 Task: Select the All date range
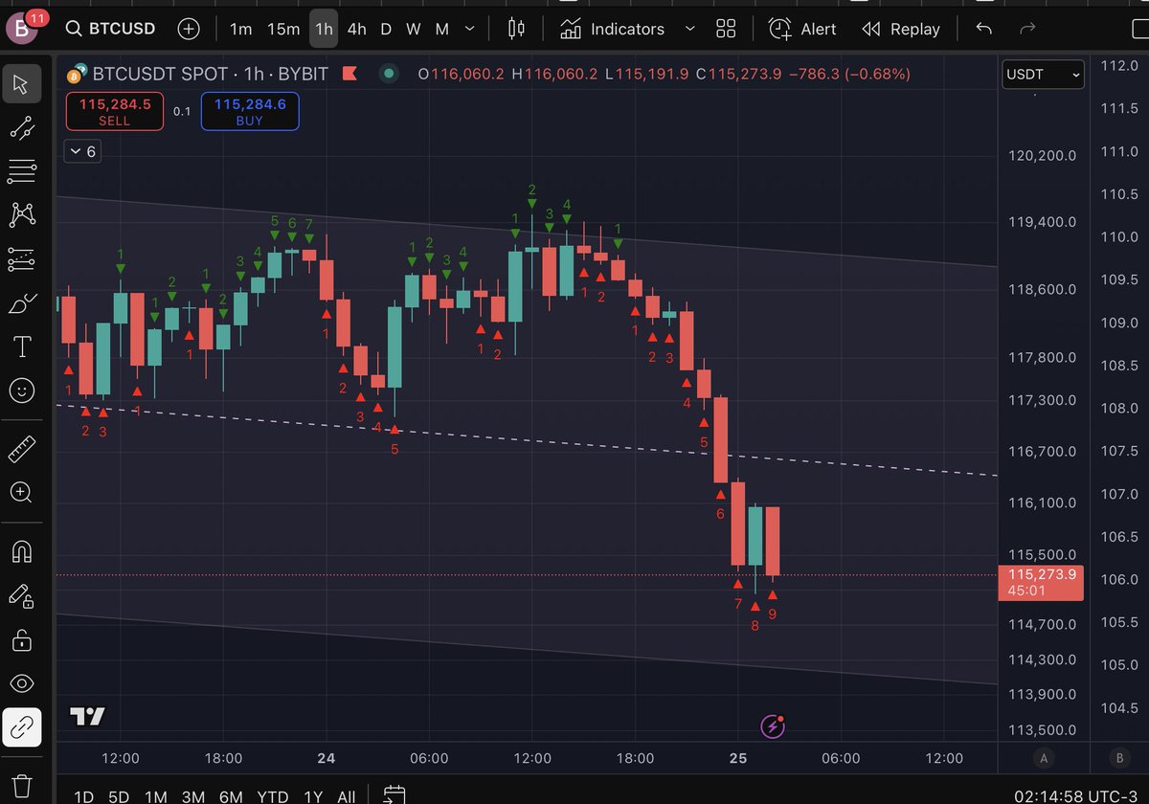point(347,796)
